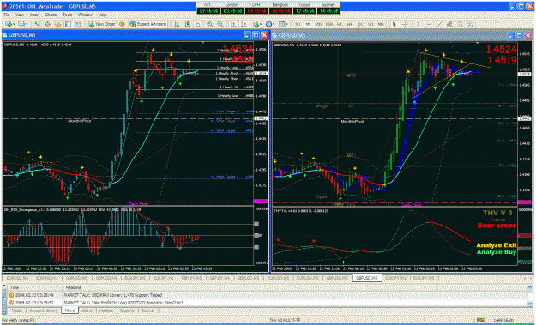The image size is (536, 325).
Task: Switch to the Mailbox tab
Action: (x=106, y=310)
